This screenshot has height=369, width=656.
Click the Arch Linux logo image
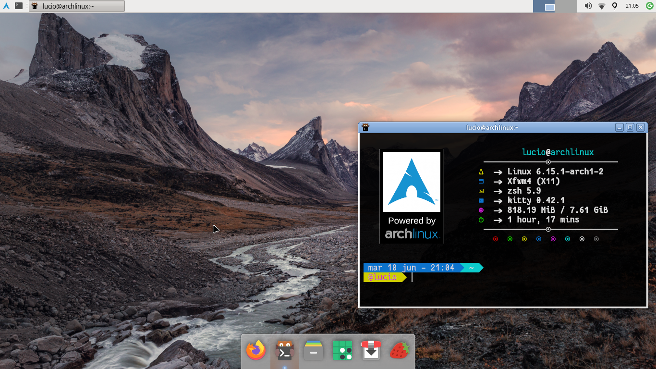click(x=412, y=196)
